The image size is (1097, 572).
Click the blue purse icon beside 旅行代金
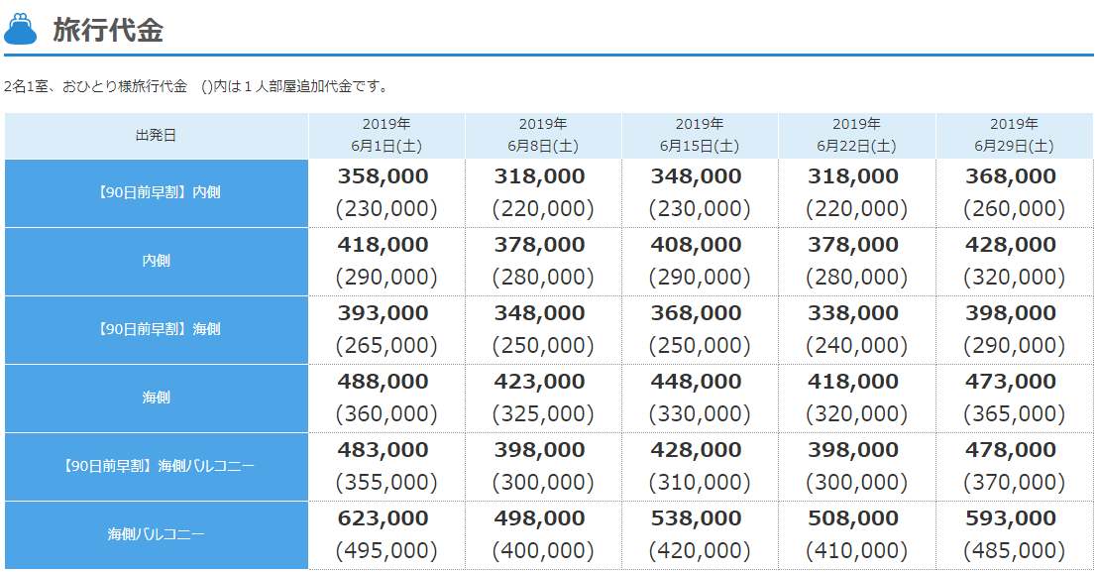[x=20, y=29]
